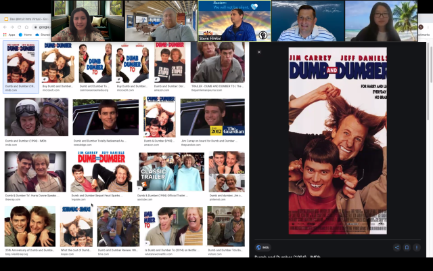Open the Shared bookmark with the cloud icon
The image size is (433, 271).
point(43,35)
